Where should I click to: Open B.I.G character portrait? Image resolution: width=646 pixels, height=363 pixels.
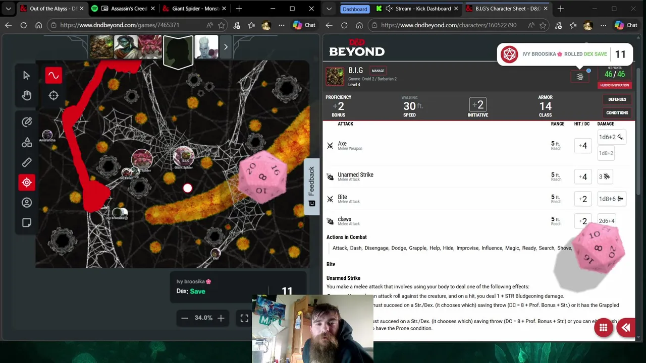335,77
